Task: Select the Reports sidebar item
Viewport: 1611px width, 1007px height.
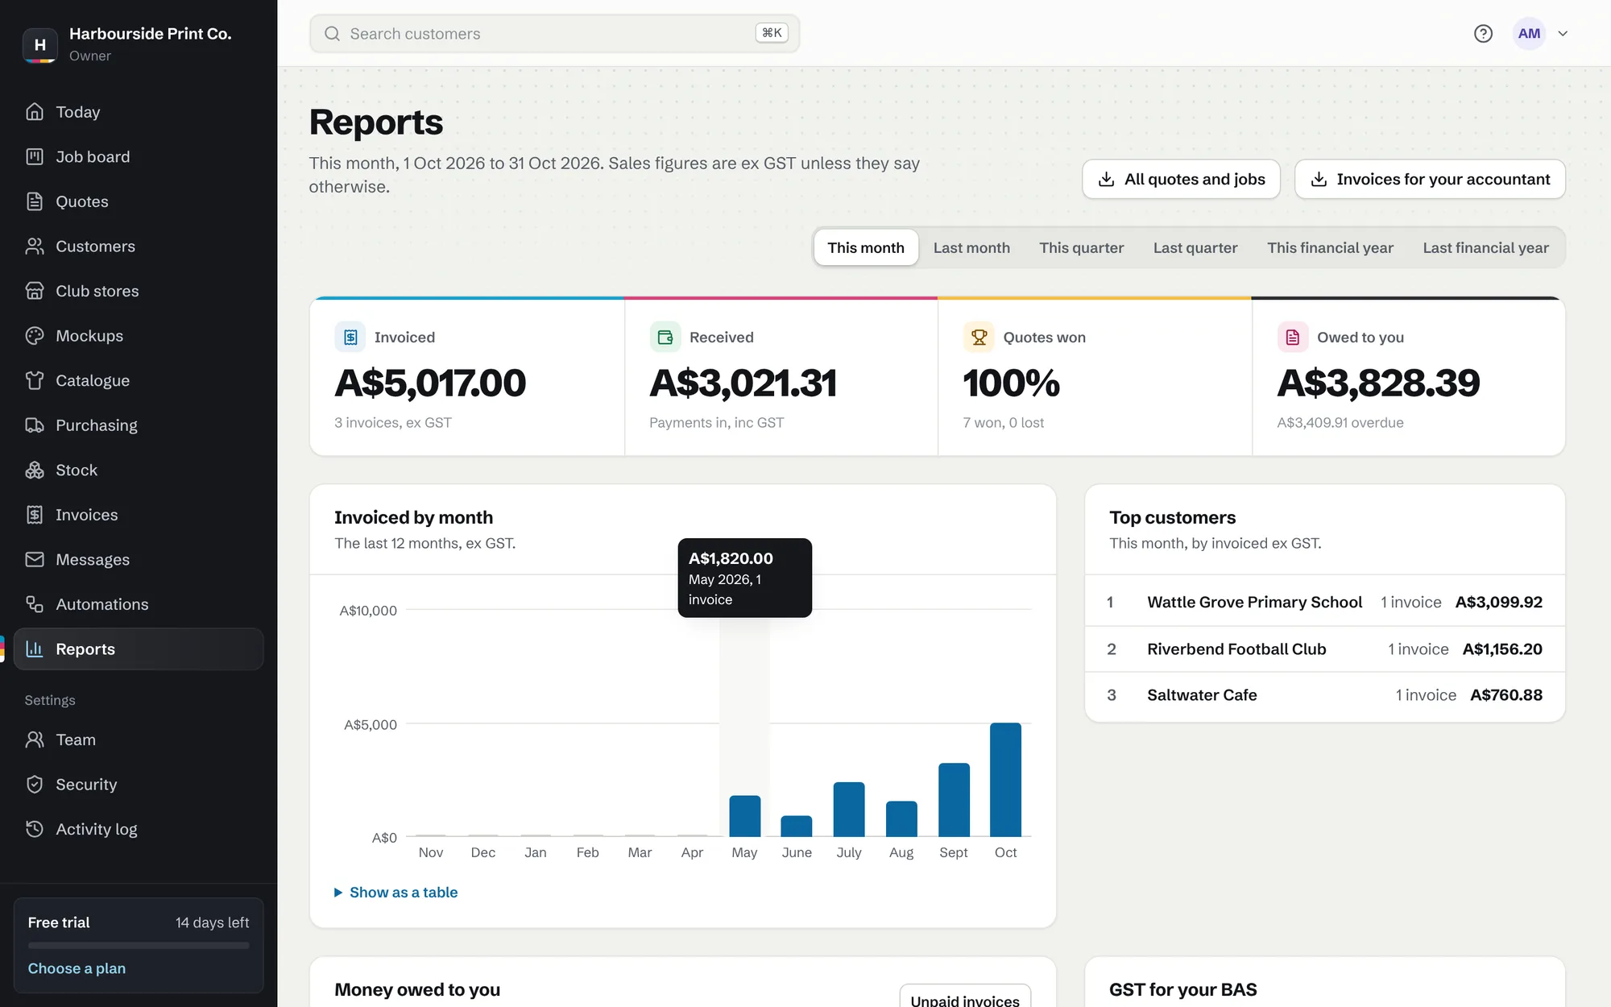Action: pyautogui.click(x=139, y=649)
